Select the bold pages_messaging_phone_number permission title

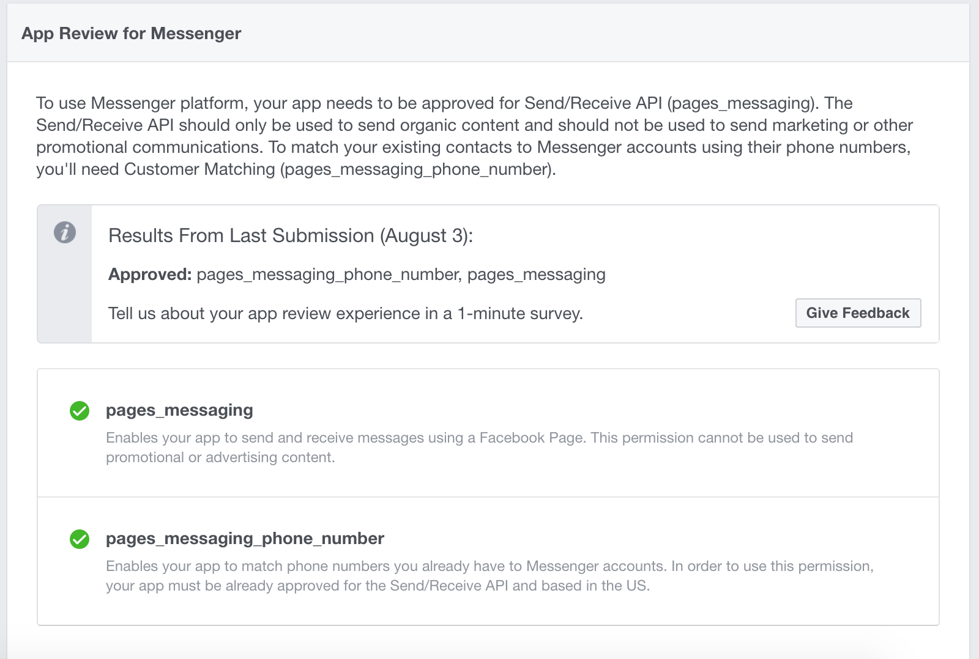(x=245, y=539)
